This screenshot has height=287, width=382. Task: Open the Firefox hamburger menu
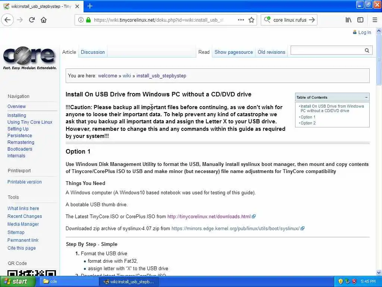click(x=375, y=20)
